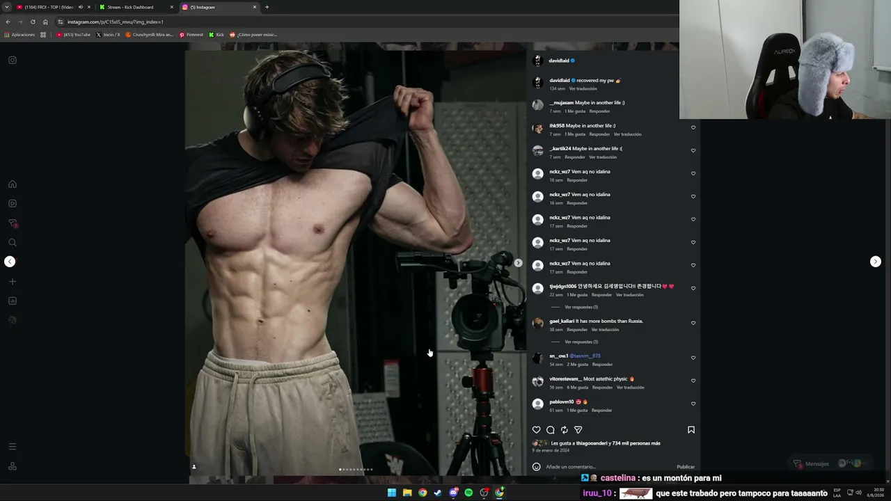Click the comment bubble icon under the post
Screen dimensions: 891x501
551,430
